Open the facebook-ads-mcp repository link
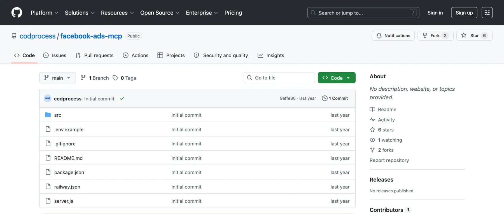504x214 pixels. point(91,36)
